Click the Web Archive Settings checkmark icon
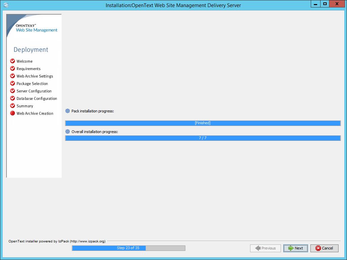347x260 pixels. [13, 76]
